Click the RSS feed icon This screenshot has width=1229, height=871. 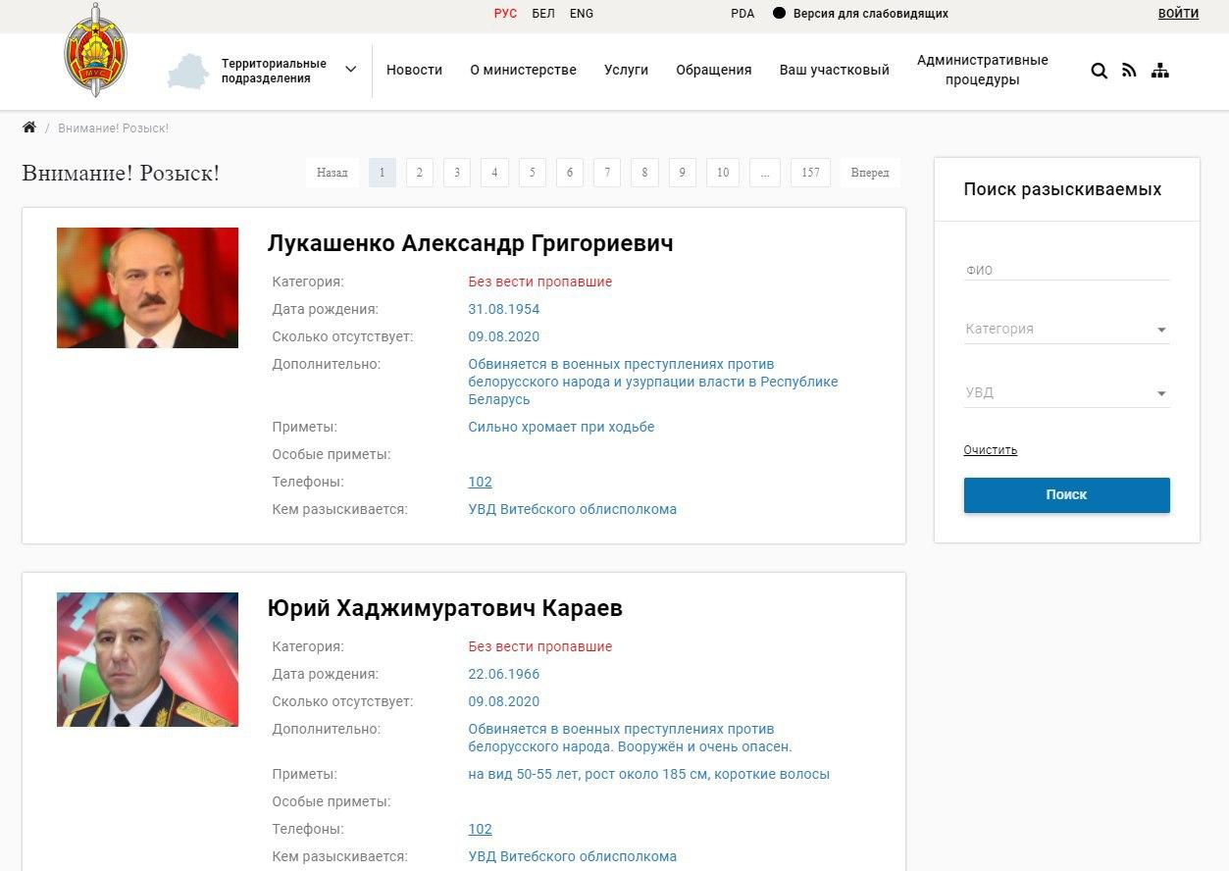(x=1129, y=70)
